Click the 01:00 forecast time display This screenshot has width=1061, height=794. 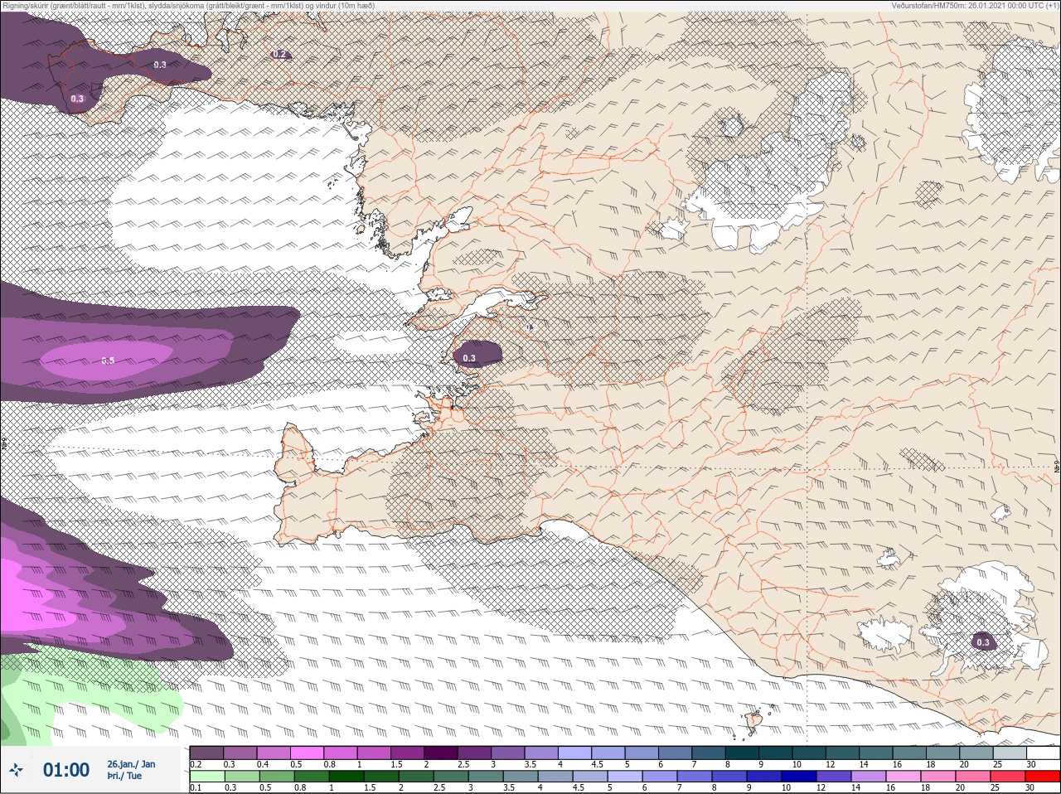(x=66, y=770)
